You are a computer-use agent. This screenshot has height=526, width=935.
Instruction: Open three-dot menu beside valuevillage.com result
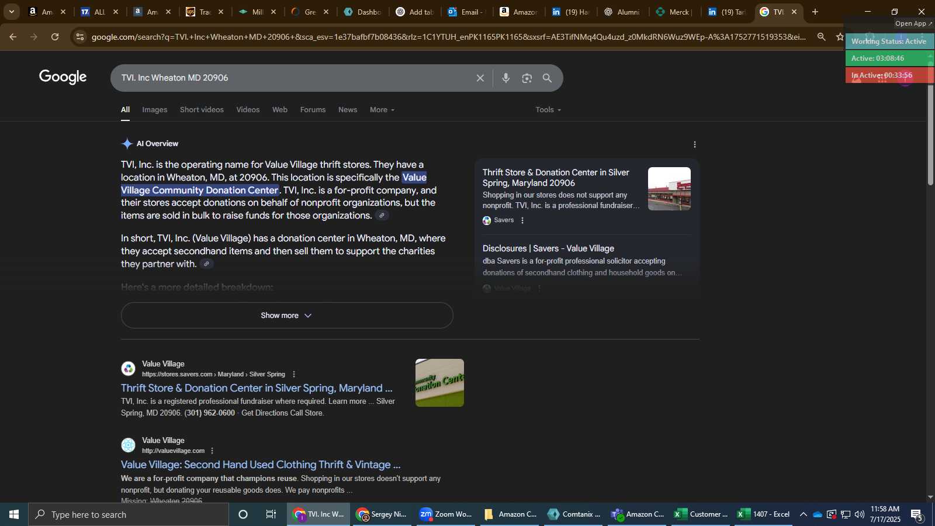click(x=212, y=451)
